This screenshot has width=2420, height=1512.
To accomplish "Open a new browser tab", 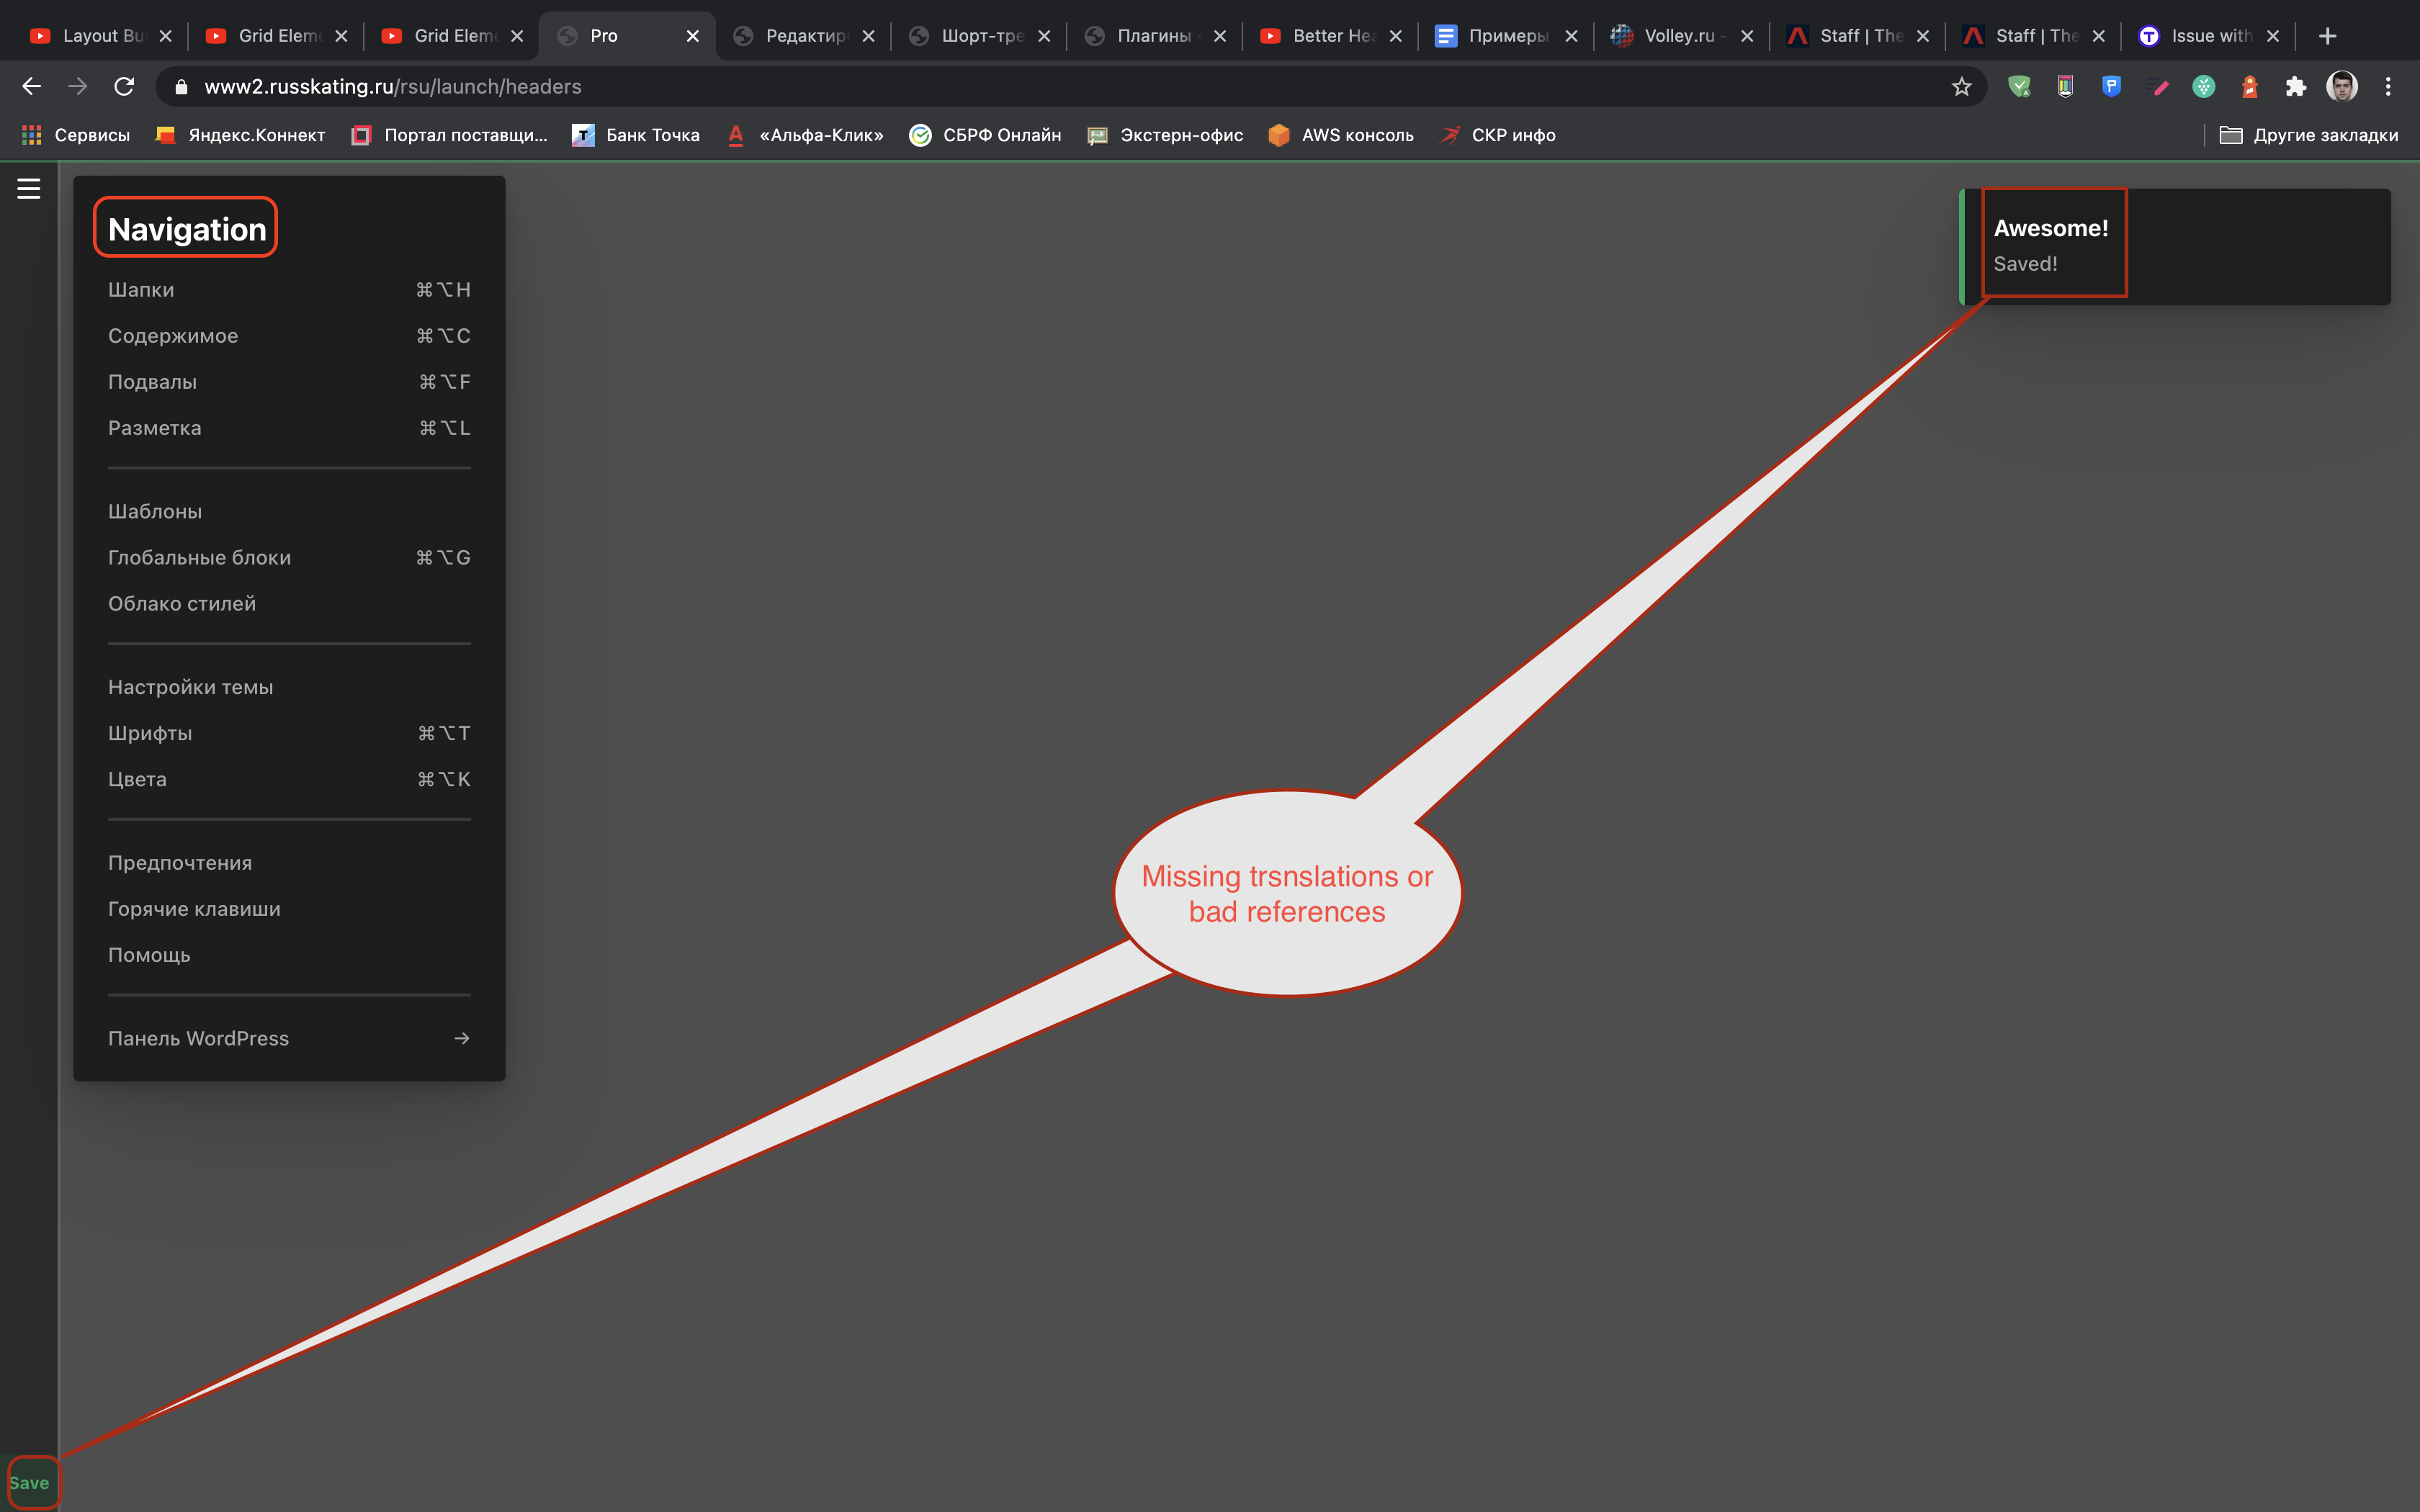I will coord(2327,36).
